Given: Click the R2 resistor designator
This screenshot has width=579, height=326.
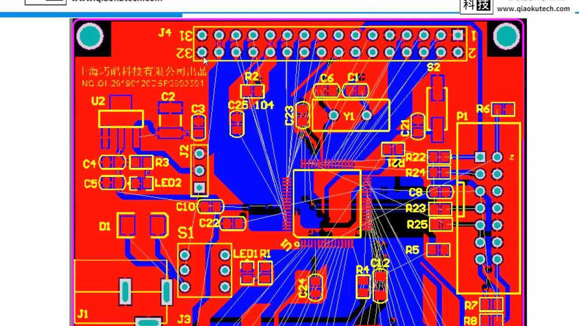Looking at the screenshot, I should [x=252, y=76].
